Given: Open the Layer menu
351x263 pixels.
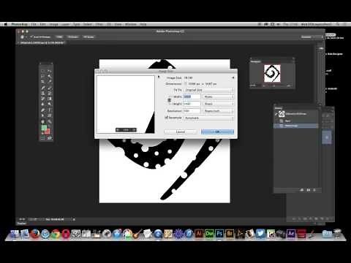Looking at the screenshot, I should [65, 24].
